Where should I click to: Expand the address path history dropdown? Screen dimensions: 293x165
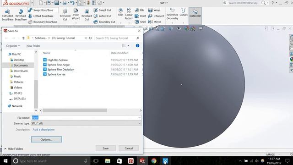click(86, 38)
